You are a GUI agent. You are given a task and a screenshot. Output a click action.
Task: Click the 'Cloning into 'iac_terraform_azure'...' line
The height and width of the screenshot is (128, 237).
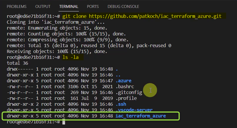pyautogui.click(x=56, y=22)
